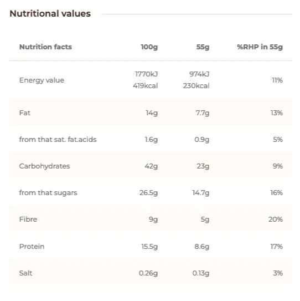Viewport: 300px width, 301px height.
Task: Click the Energy value row label
Action: 42,80
